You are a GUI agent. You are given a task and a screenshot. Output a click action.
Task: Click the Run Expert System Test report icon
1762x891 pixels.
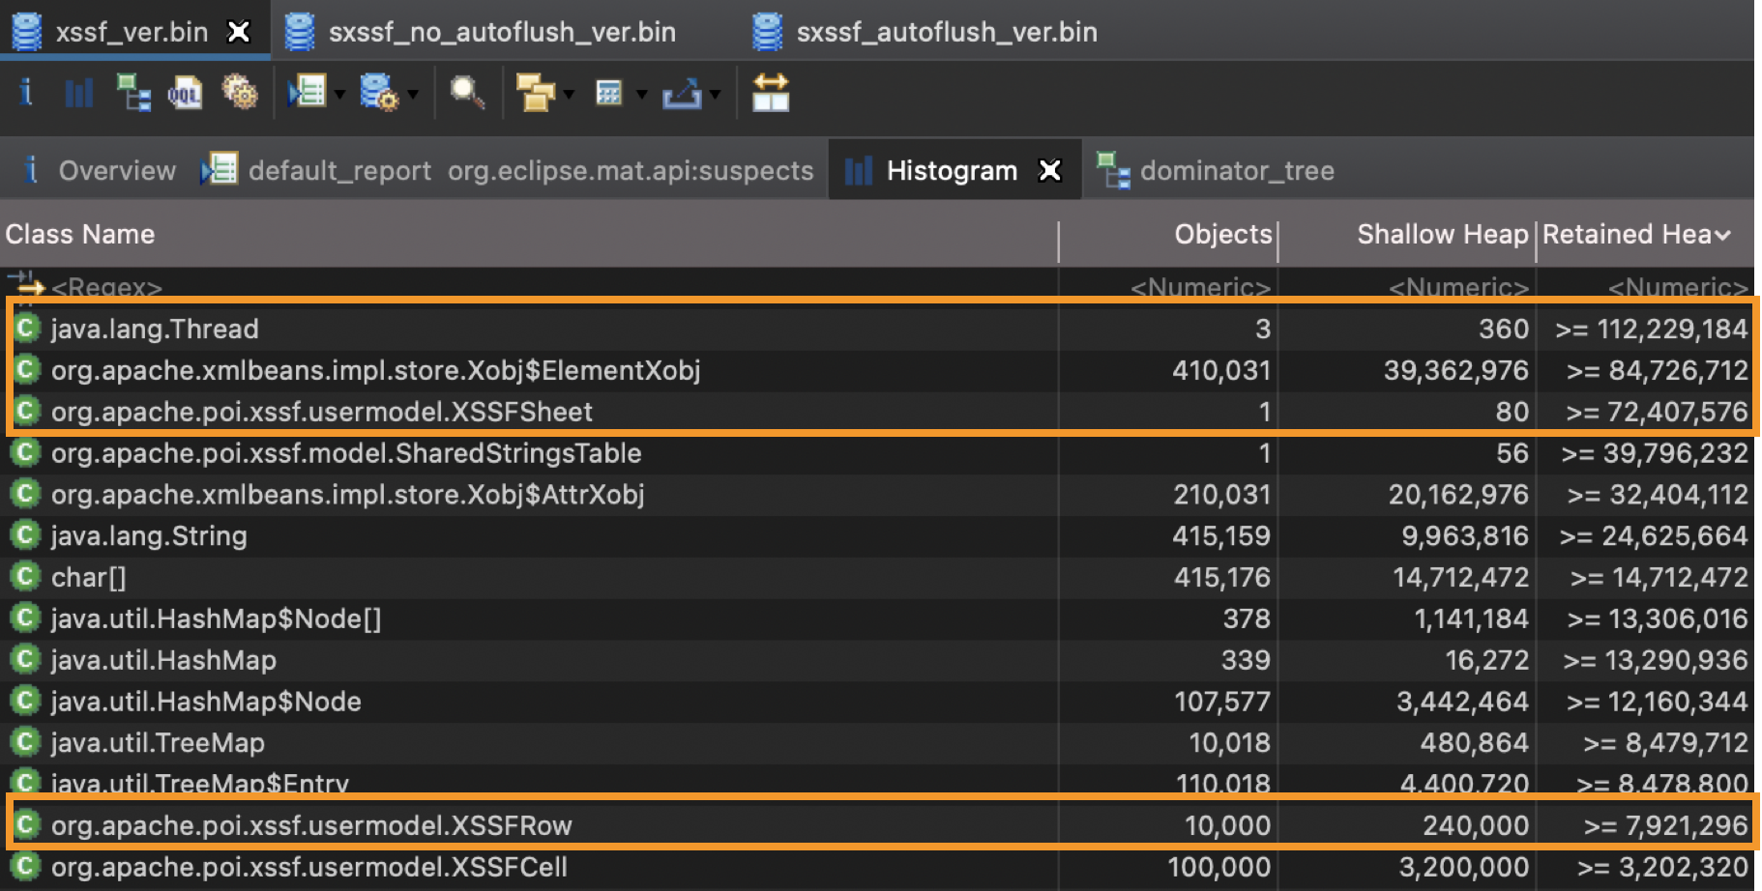(308, 94)
